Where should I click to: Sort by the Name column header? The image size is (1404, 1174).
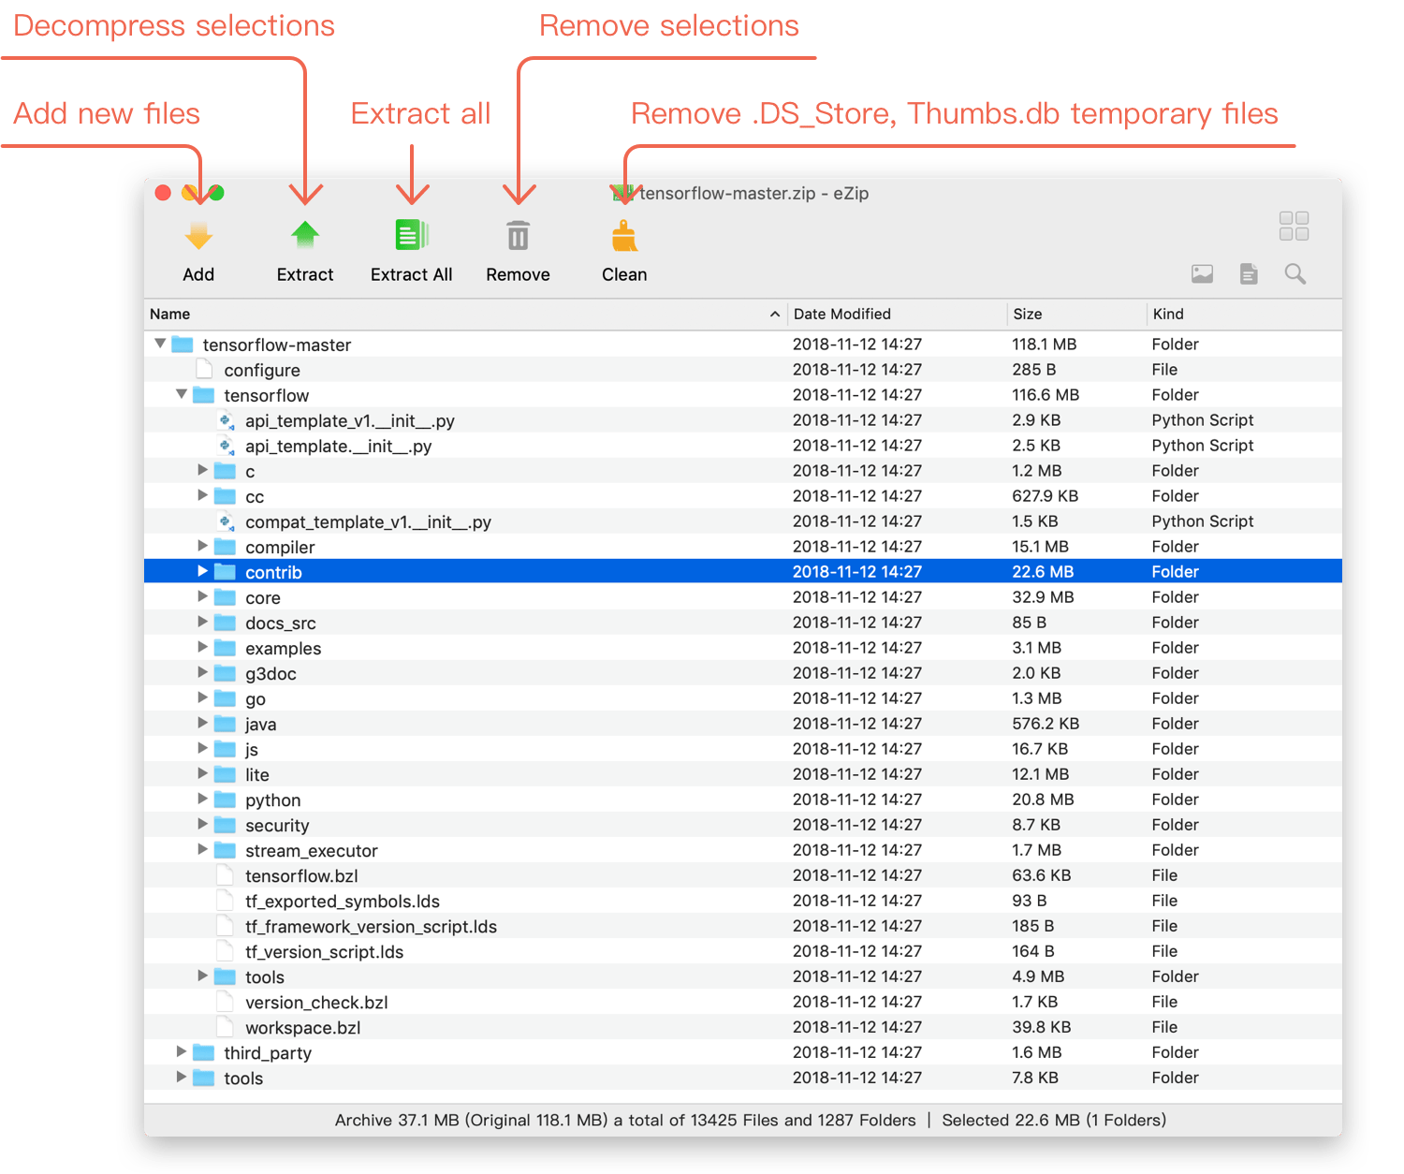tap(465, 315)
